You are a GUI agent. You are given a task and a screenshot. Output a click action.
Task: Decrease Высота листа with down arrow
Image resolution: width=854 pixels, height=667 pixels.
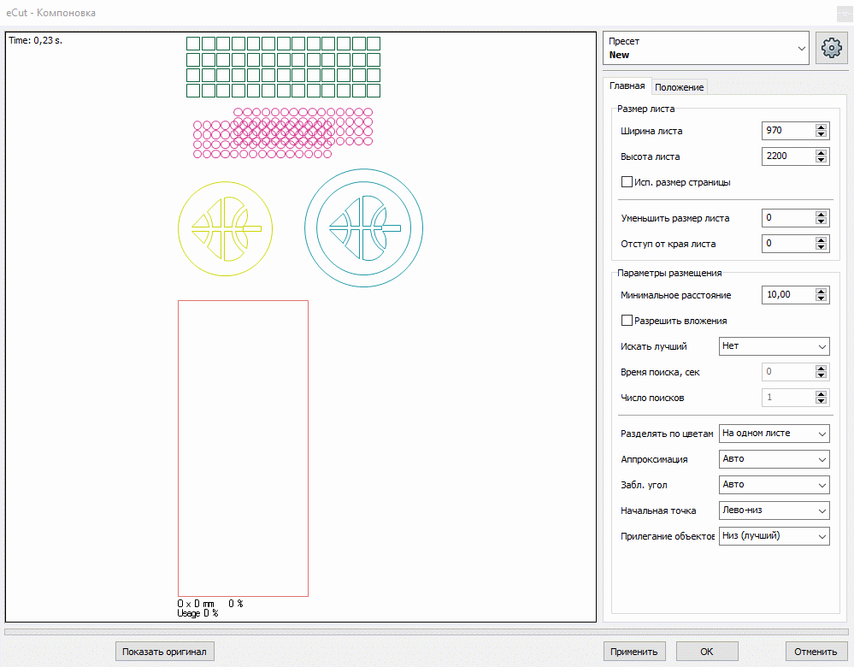coord(822,160)
